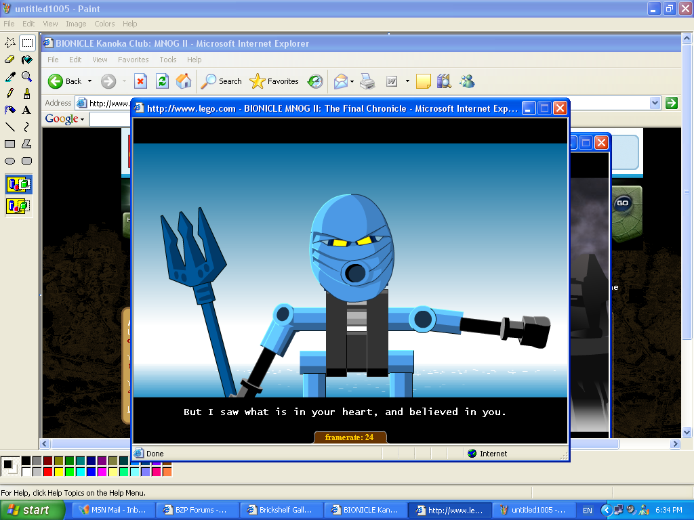
Task: Pick the magenta color swatch
Action: click(102, 472)
